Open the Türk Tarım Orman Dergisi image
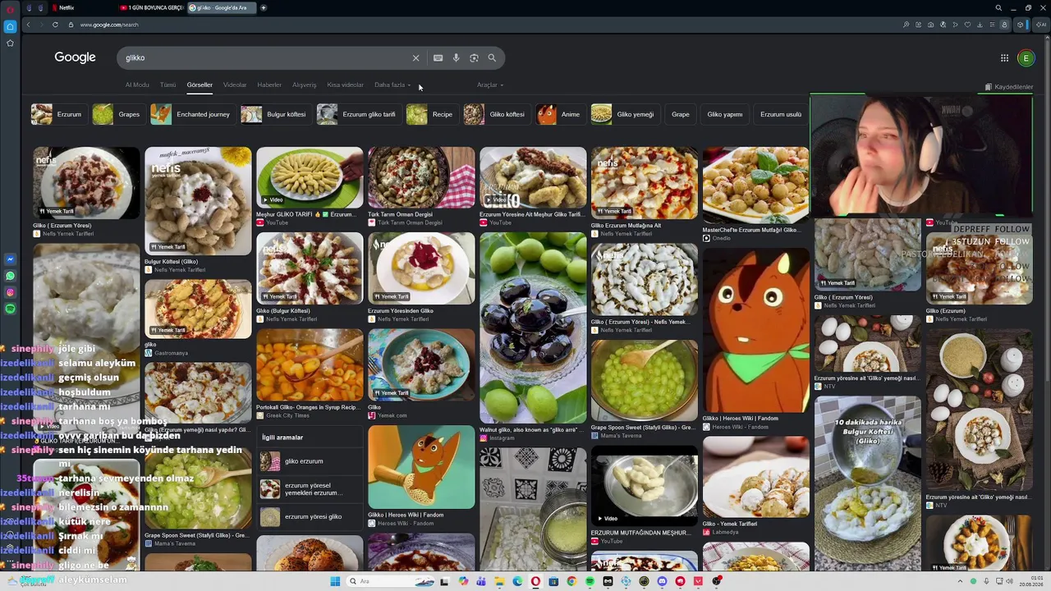 (421, 177)
